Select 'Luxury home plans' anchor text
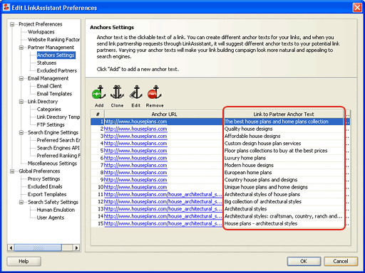This screenshot has height=273, width=365. click(245, 158)
